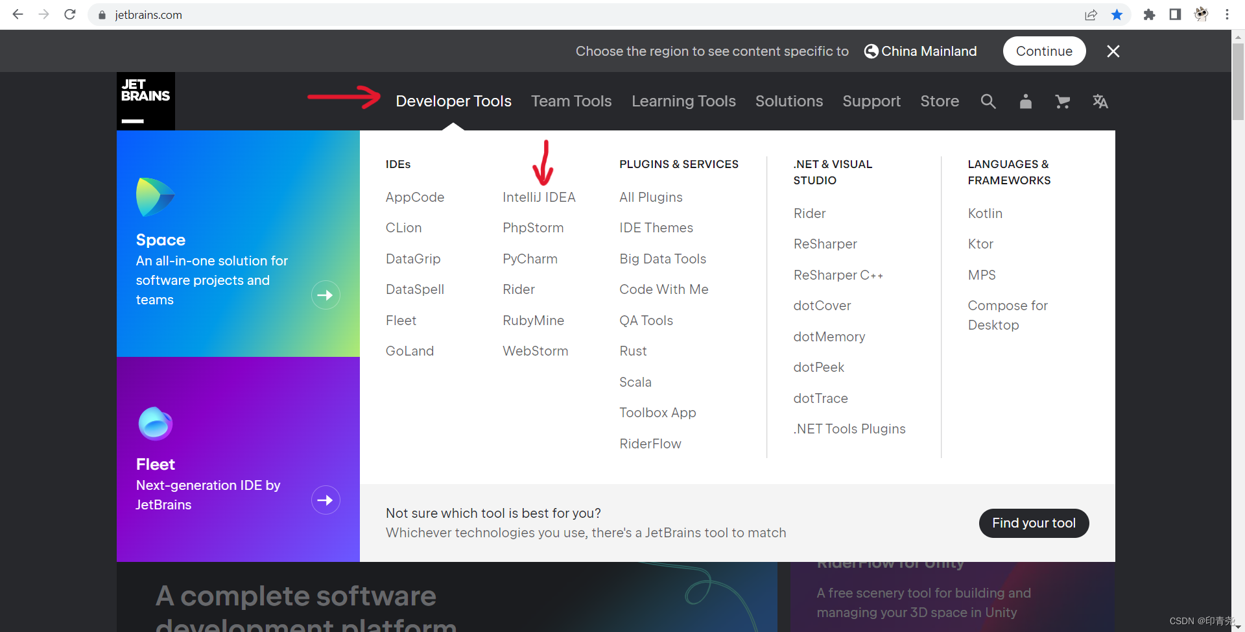Go back using the browser back arrow
The width and height of the screenshot is (1245, 632).
coord(18,14)
